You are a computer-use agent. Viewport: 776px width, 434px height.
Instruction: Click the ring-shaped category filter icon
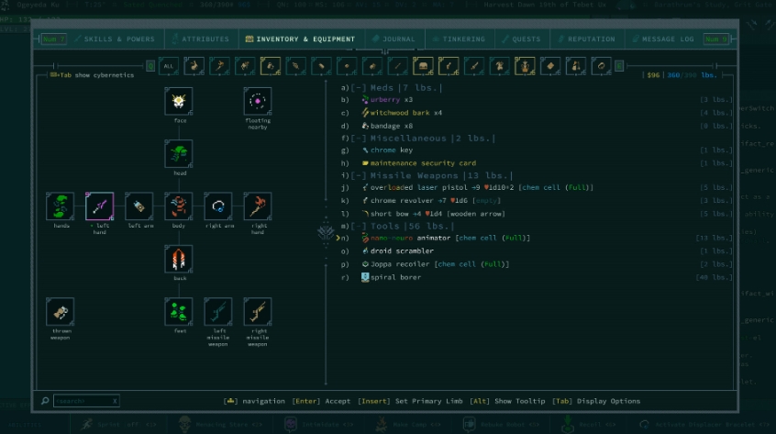602,66
